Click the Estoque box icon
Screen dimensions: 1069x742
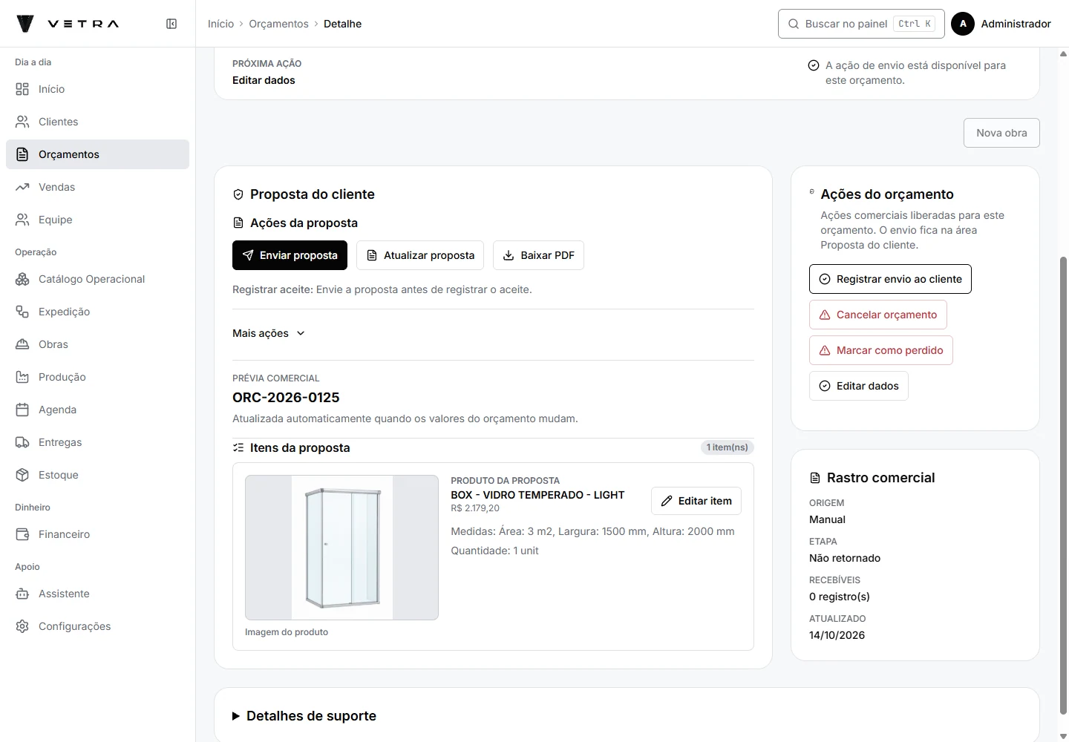coord(22,475)
